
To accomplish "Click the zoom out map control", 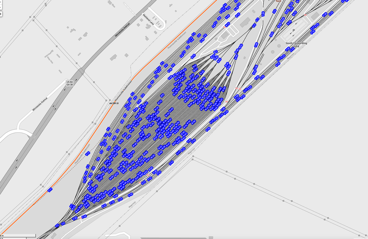I will [x=1, y=7].
